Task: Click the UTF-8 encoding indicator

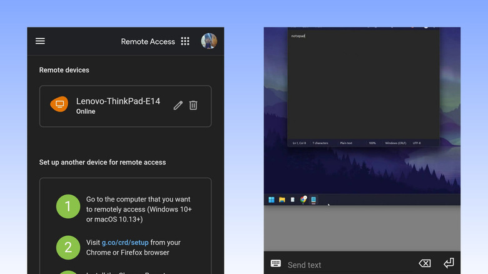Action: point(417,143)
